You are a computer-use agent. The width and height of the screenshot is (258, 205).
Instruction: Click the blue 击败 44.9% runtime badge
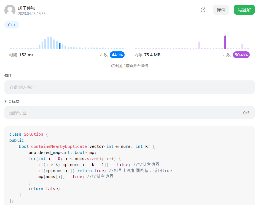point(117,55)
